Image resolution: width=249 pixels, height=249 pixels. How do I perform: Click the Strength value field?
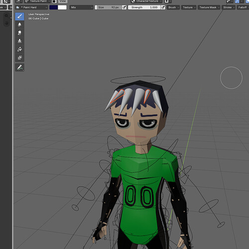pos(144,7)
